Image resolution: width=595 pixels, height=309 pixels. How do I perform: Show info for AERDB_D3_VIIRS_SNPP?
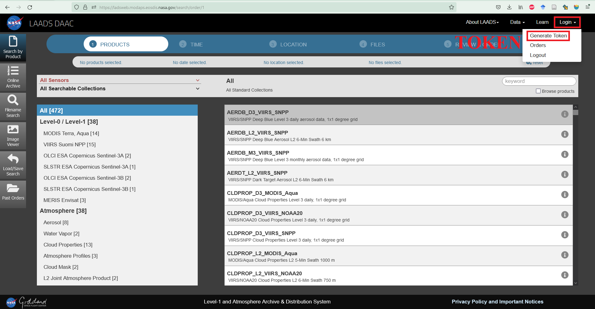[565, 114]
